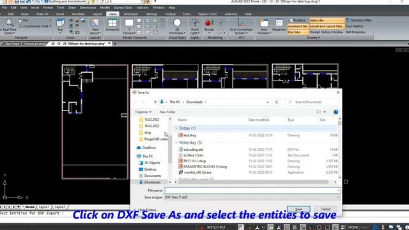Viewport: 409px width, 230px height.
Task: Open User Coordinate Systems icon
Action: (x=242, y=23)
